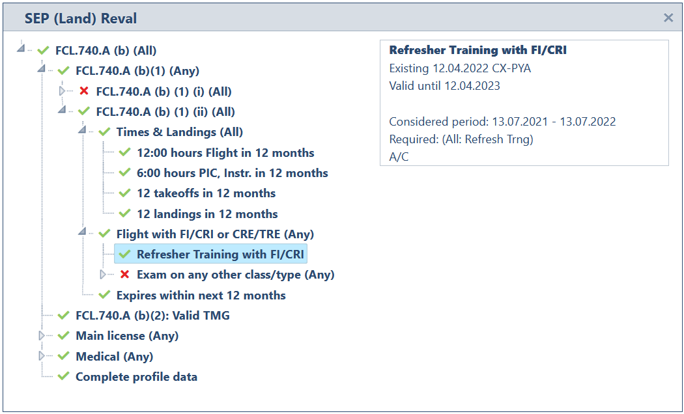Click red X icon beside FCL.740.A (b) (1) (i)

83,92
